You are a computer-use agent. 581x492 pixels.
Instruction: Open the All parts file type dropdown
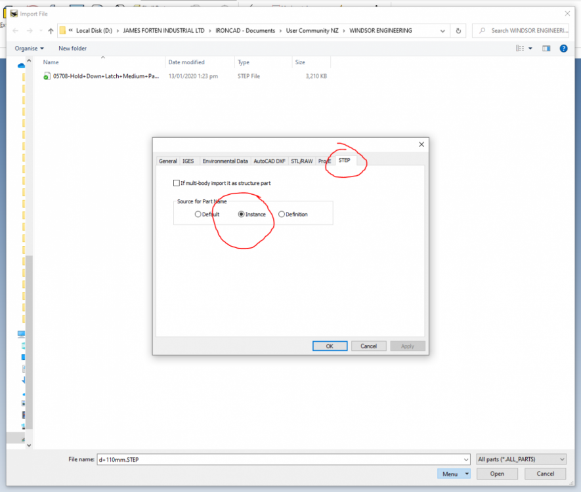(521, 459)
